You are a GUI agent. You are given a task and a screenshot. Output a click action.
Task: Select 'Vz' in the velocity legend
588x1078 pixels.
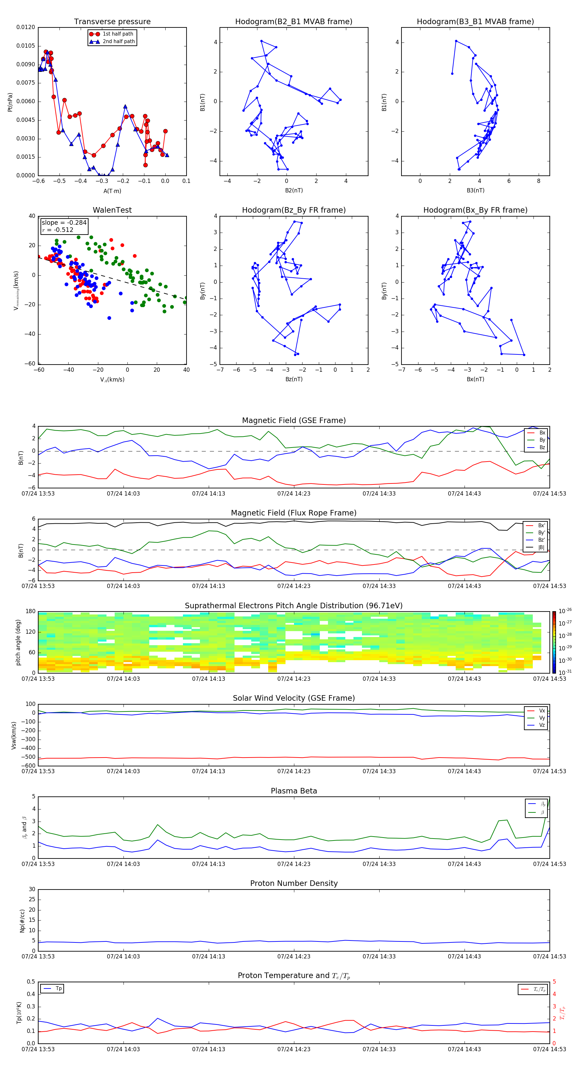coord(536,725)
